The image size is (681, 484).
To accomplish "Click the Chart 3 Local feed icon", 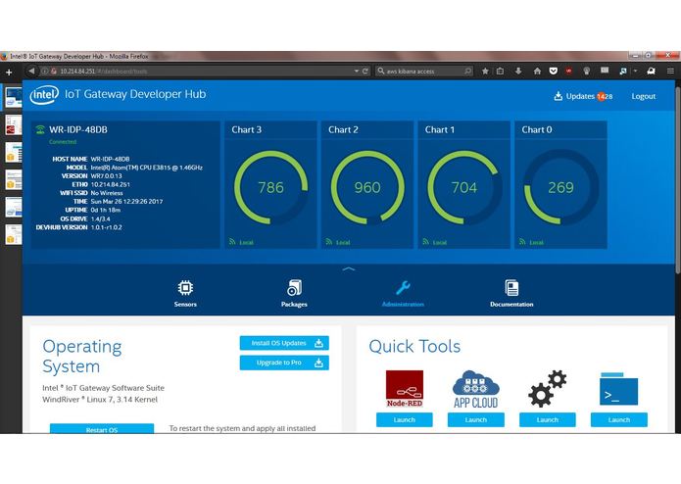I will 232,242.
